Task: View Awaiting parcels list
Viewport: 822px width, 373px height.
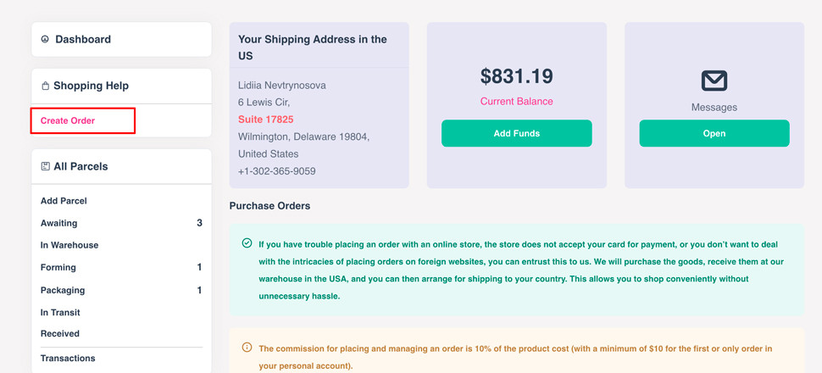Action: [x=59, y=223]
